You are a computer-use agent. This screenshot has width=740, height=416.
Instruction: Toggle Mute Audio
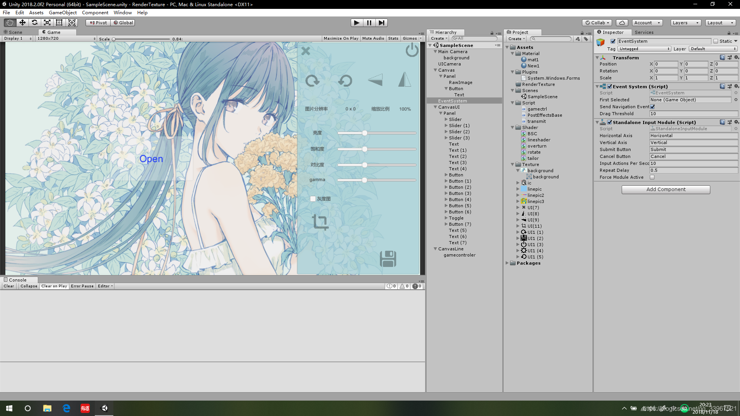pos(373,39)
